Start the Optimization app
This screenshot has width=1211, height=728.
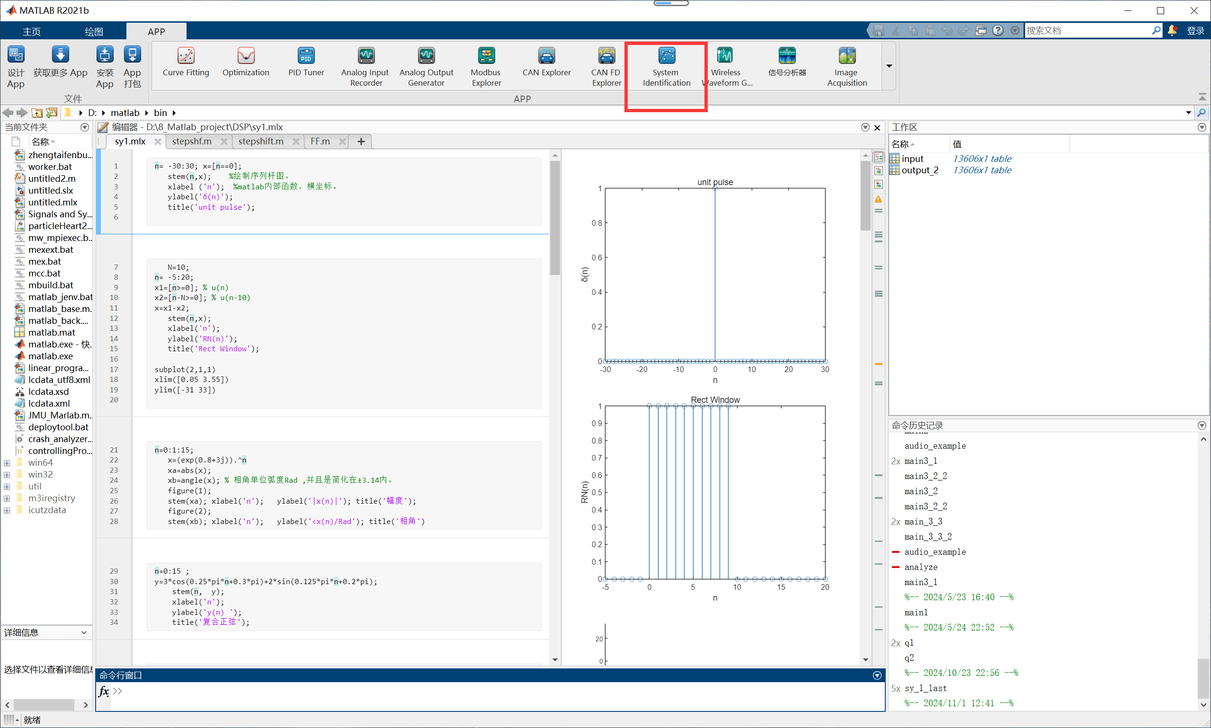245,63
